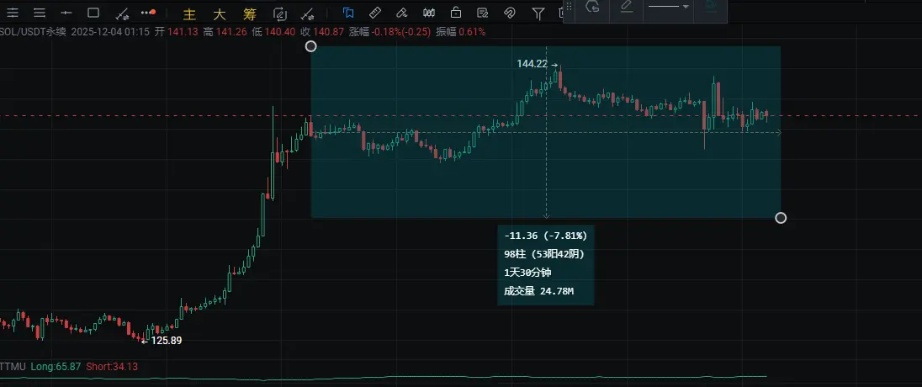
Task: Click the funnel filter icon
Action: (538, 13)
